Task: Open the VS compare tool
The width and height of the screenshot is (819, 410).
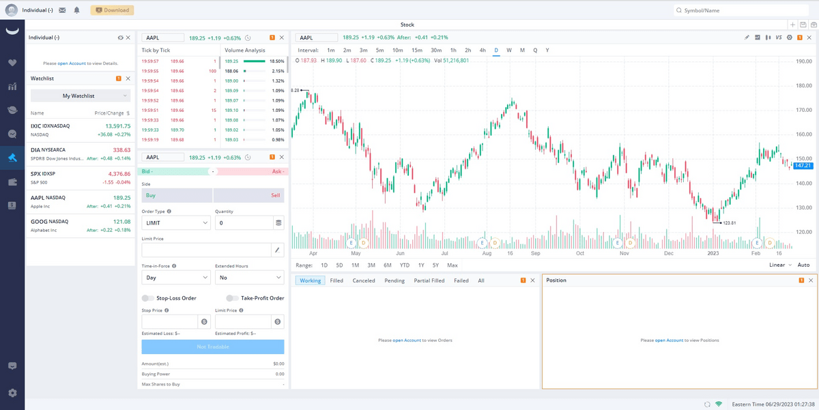Action: click(x=779, y=38)
